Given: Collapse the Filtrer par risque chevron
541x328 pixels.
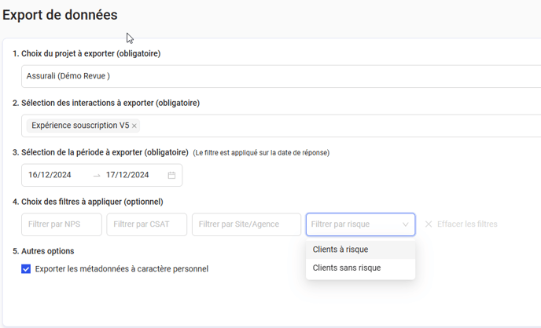Looking at the screenshot, I should [x=406, y=224].
